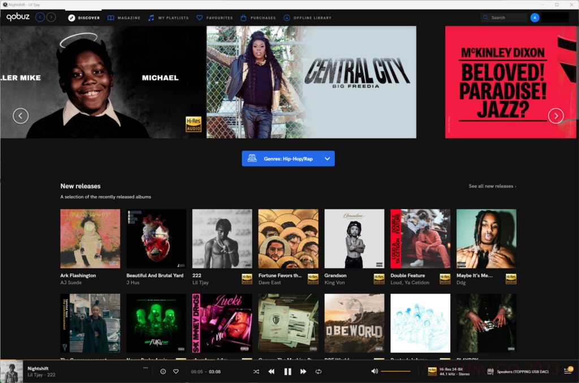Adjust the volume slider
Image resolution: width=579 pixels, height=383 pixels.
coord(395,371)
